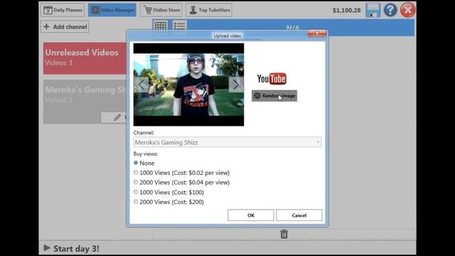Open the Online Store tab
This screenshot has width=455, height=256.
pyautogui.click(x=161, y=10)
